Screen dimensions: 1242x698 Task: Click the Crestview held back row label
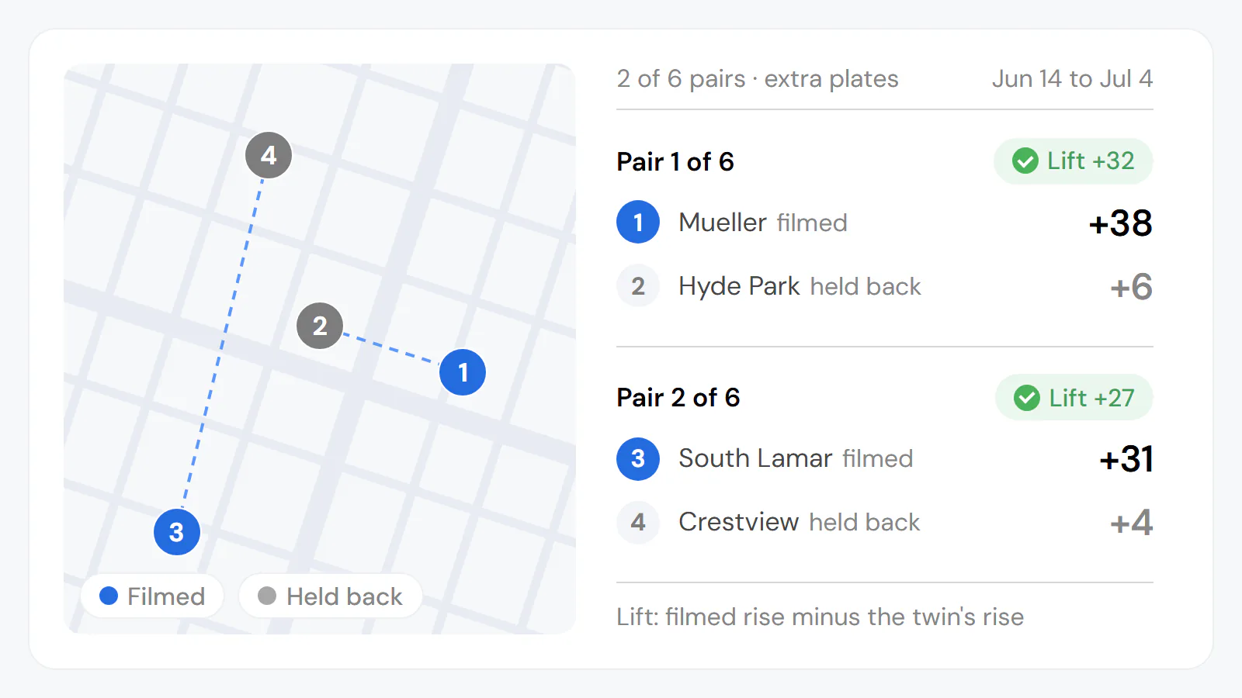[x=800, y=522]
